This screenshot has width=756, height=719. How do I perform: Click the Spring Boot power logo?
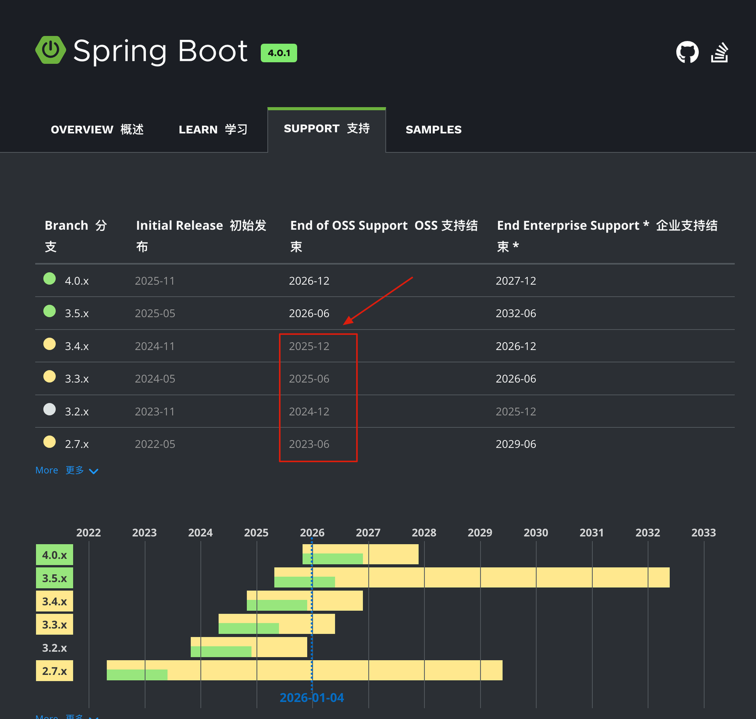point(50,50)
